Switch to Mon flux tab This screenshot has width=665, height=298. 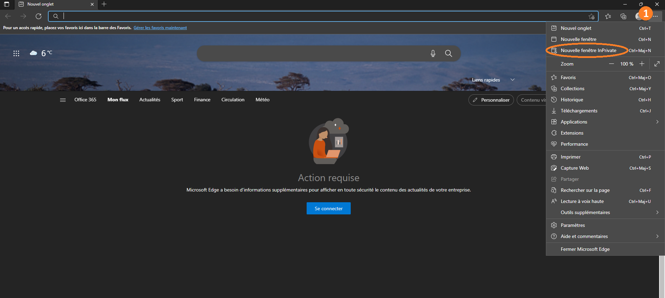click(x=118, y=100)
